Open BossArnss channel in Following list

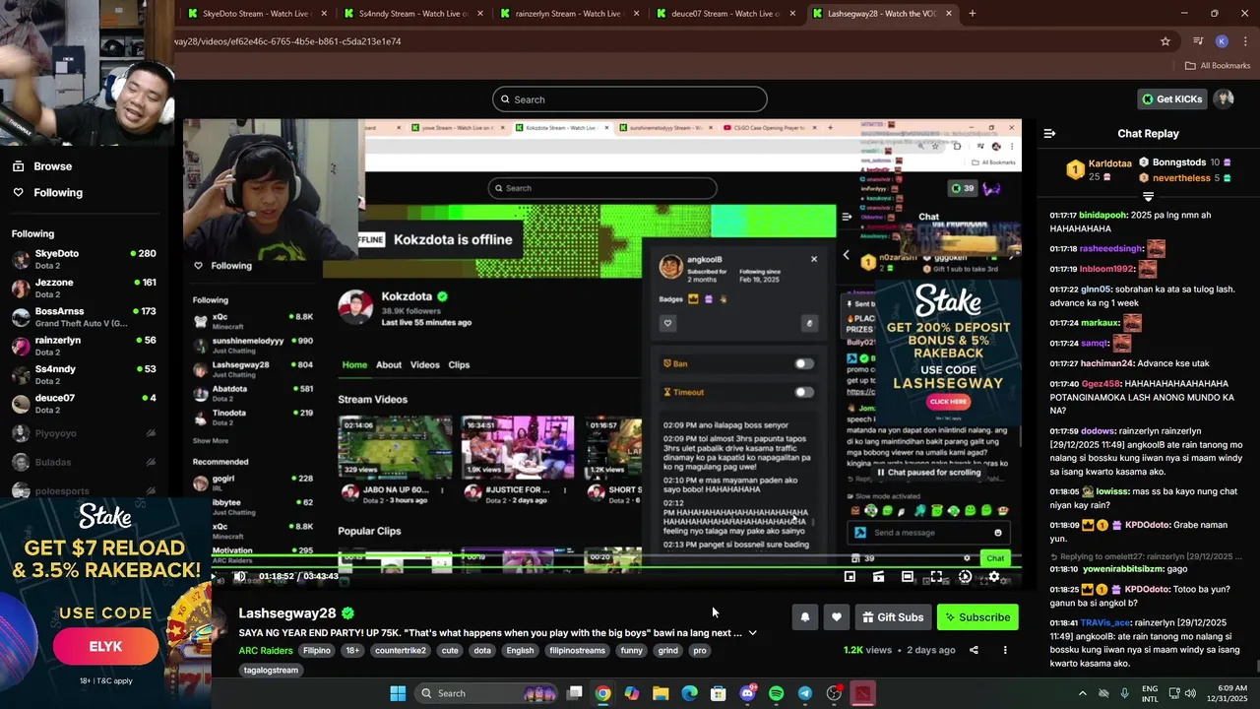(84, 317)
